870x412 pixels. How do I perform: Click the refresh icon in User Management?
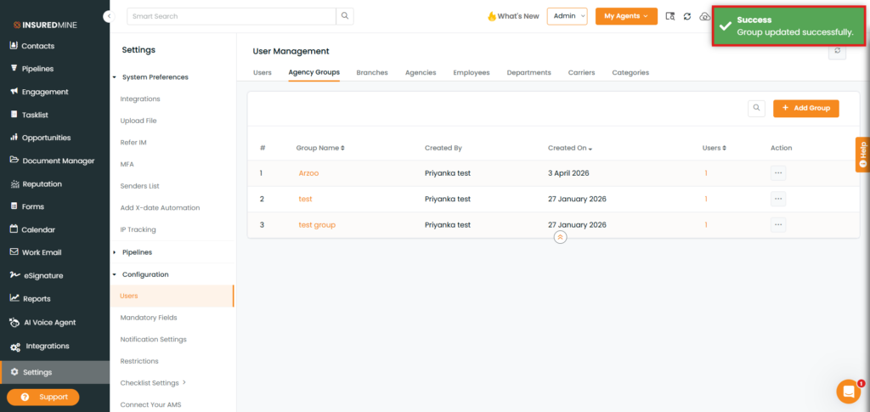pos(839,52)
